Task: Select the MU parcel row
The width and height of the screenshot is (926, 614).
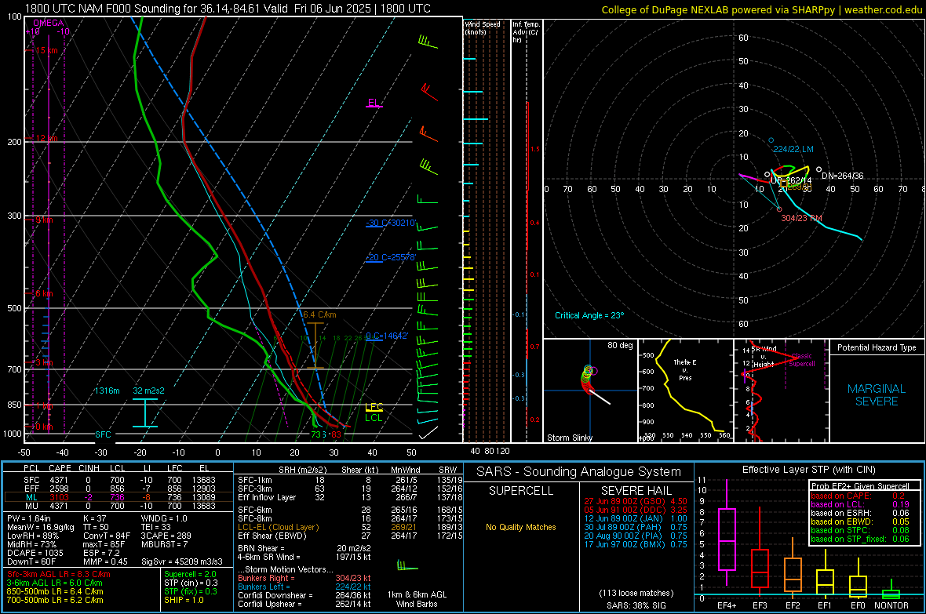Action: coord(118,505)
